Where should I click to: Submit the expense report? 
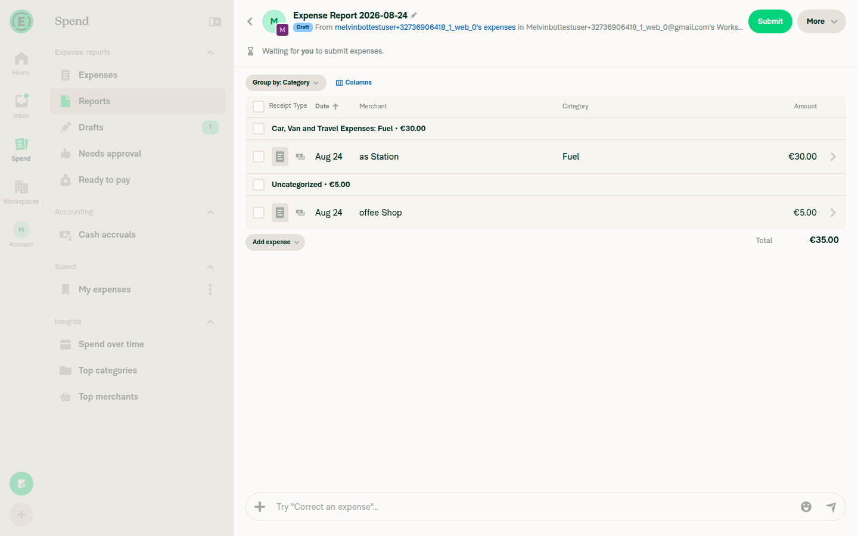[x=770, y=21]
